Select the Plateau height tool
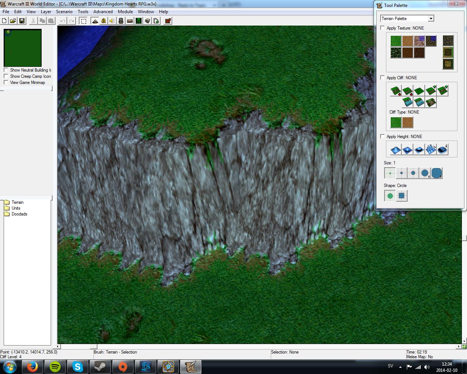 click(x=419, y=149)
